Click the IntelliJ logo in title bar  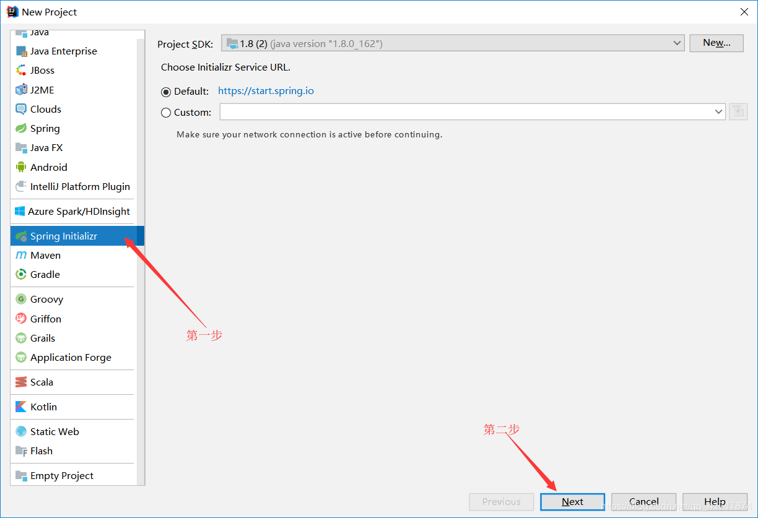point(12,11)
